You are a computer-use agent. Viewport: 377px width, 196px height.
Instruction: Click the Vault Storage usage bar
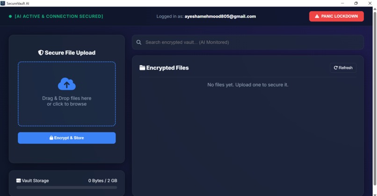click(67, 188)
